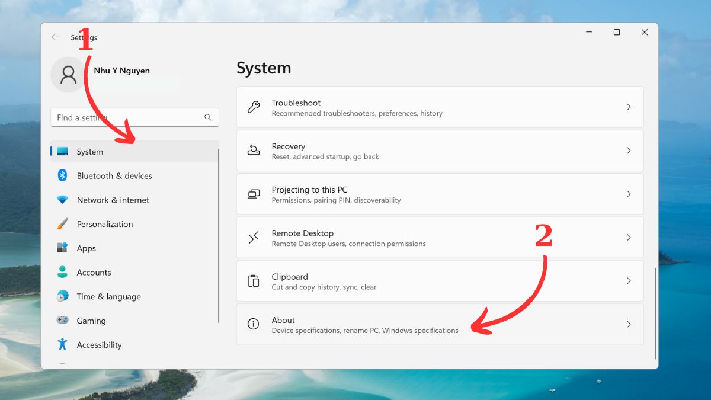711x400 pixels.
Task: Click the 'Clipboard' title text
Action: click(x=290, y=277)
